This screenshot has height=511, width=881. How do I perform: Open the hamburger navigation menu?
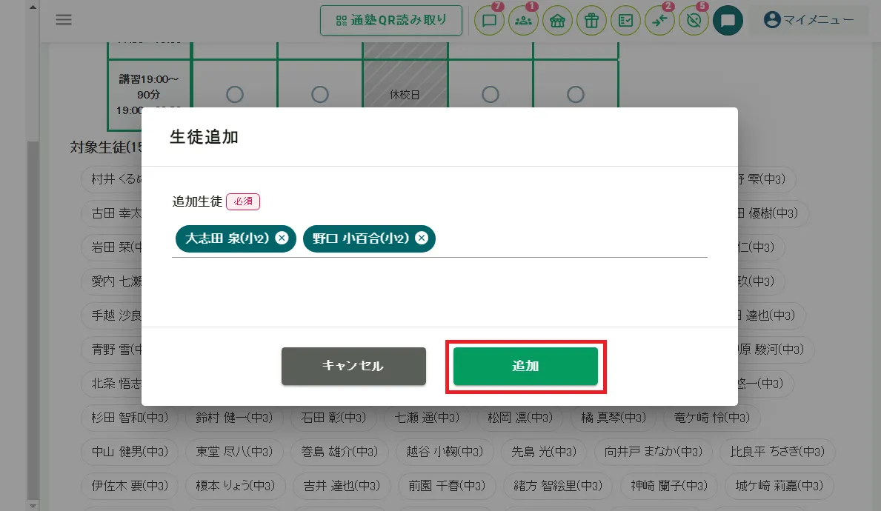64,20
